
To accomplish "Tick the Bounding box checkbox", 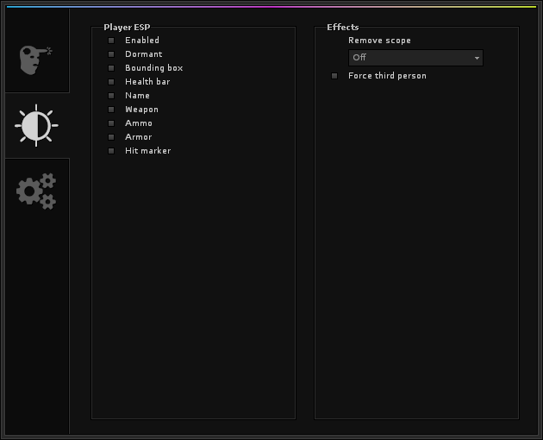I will tap(111, 68).
